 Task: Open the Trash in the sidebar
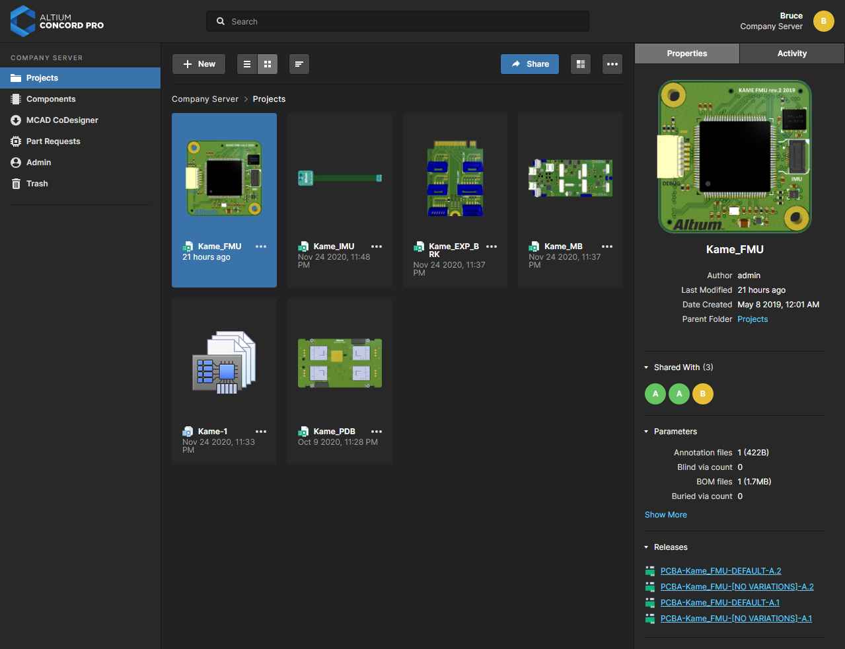37,184
